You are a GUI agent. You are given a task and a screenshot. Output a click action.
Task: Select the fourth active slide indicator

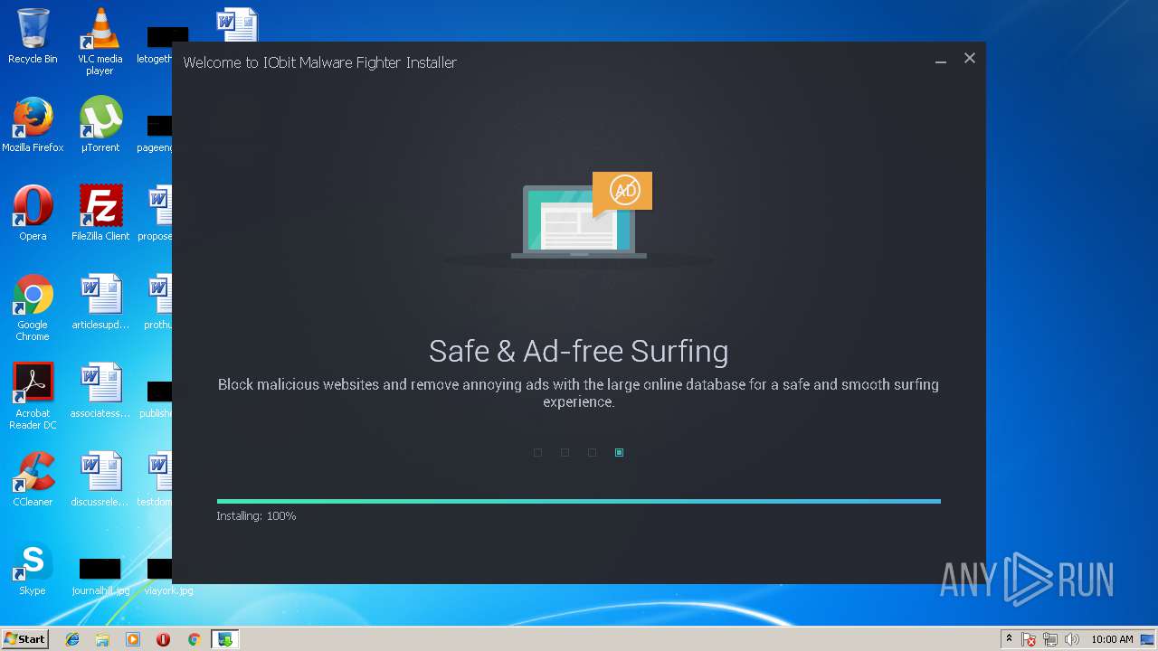click(619, 452)
